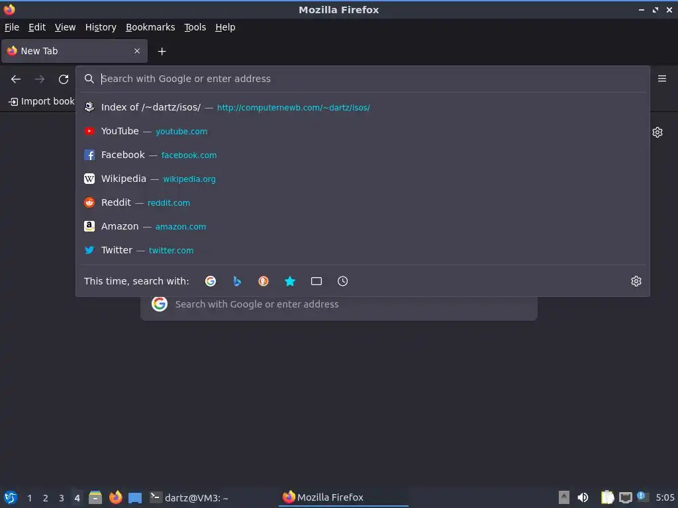
Task: Open the Help menu
Action: click(x=225, y=27)
